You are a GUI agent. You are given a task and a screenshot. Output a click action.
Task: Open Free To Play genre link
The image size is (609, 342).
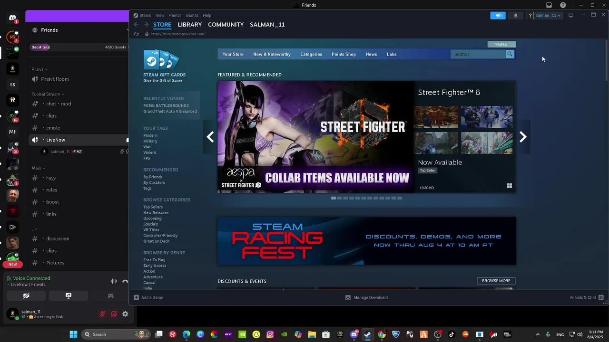(154, 260)
